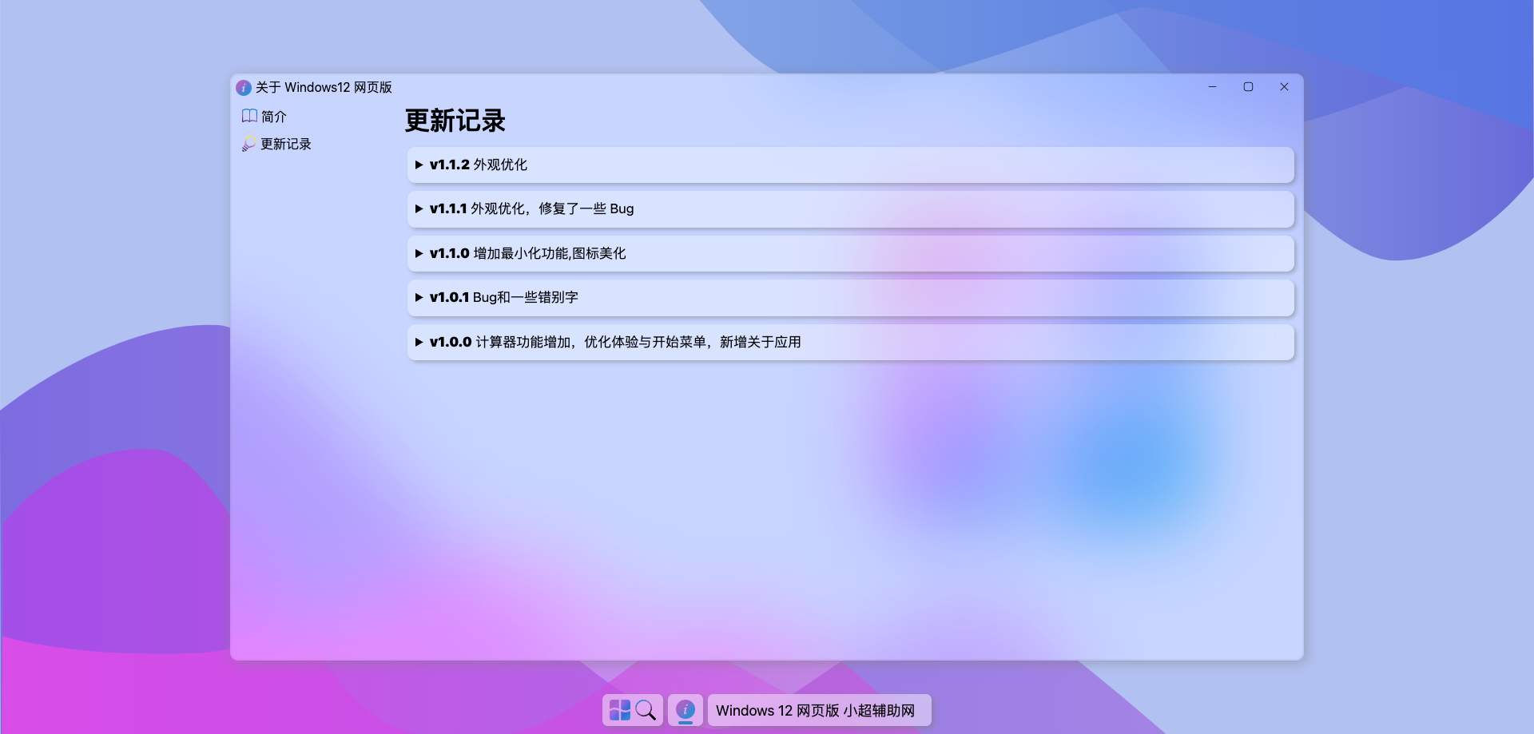Minimize the 关于 Windows12 window
Viewport: 1534px width, 734px height.
coord(1212,87)
